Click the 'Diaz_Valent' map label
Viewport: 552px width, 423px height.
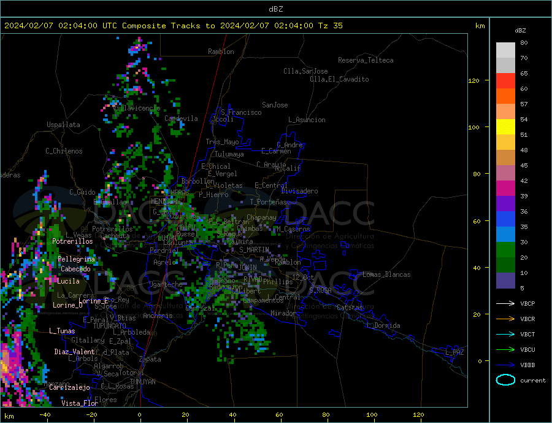pyautogui.click(x=74, y=352)
